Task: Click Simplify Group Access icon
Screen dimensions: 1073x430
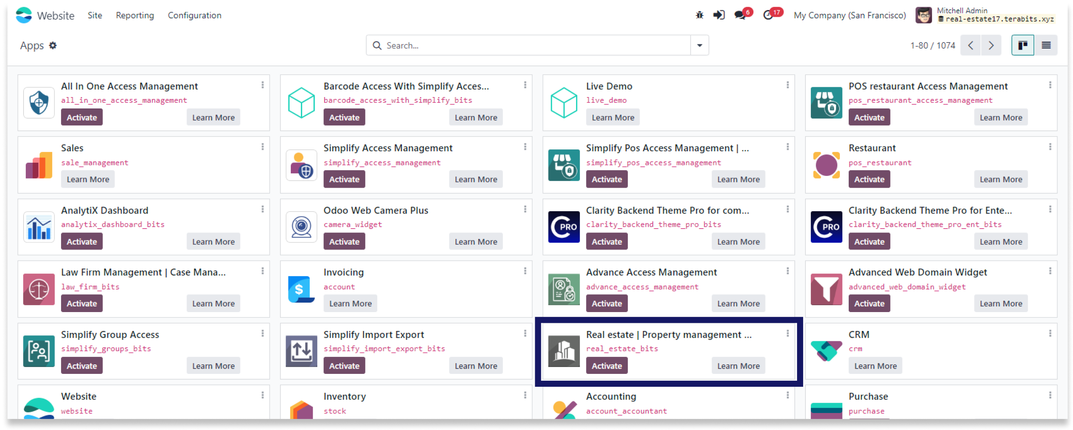Action: point(39,351)
